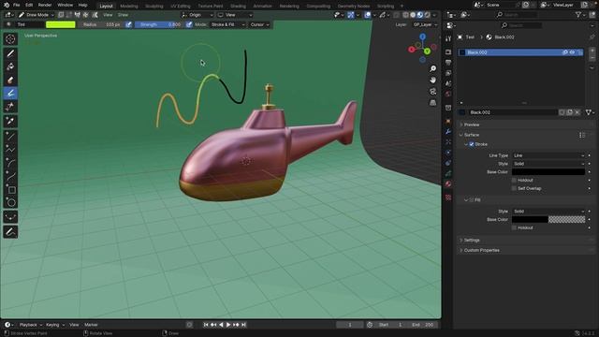Toggle Black.002 material viewport visibility eye
Image resolution: width=599 pixels, height=337 pixels.
click(x=572, y=52)
